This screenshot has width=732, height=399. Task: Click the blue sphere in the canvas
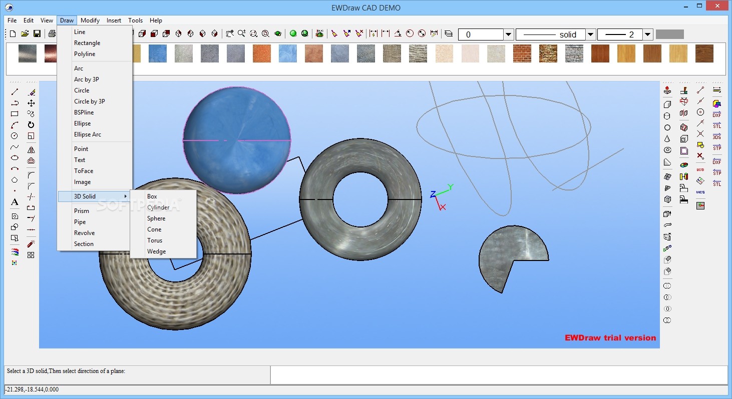pyautogui.click(x=237, y=140)
